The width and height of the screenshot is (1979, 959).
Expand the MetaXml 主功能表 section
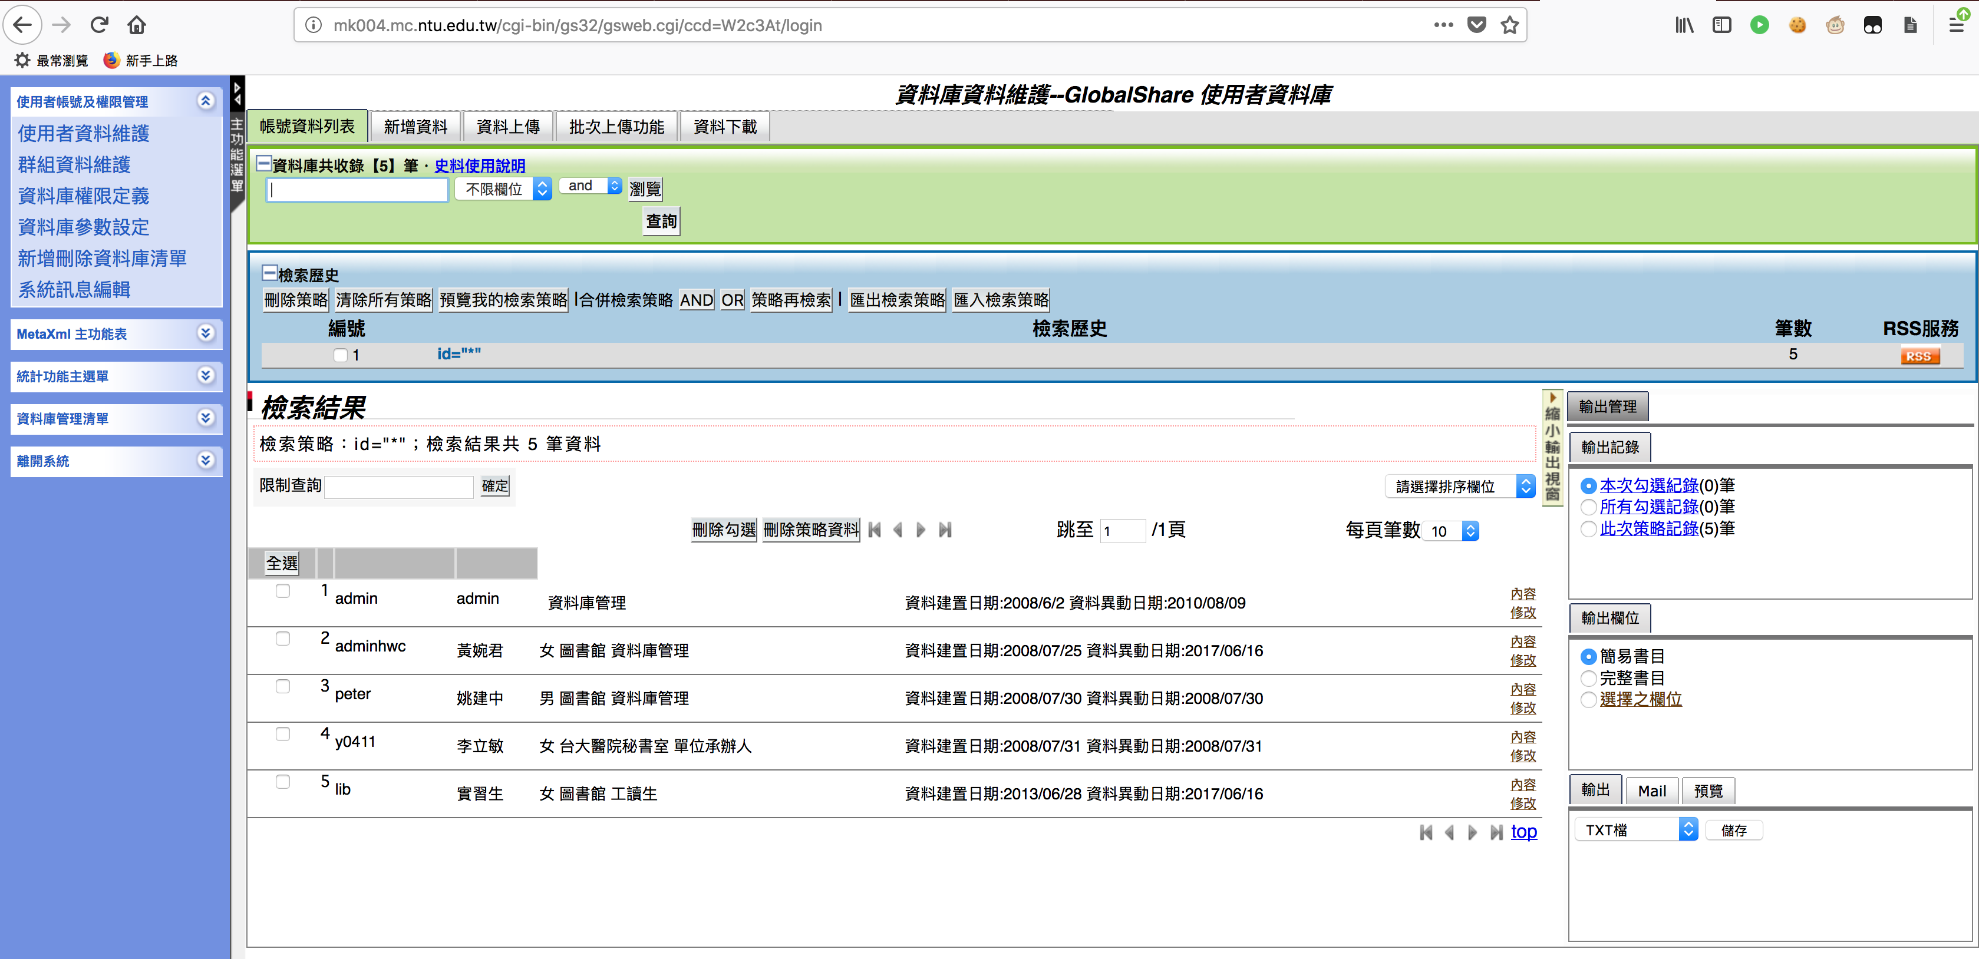[205, 333]
